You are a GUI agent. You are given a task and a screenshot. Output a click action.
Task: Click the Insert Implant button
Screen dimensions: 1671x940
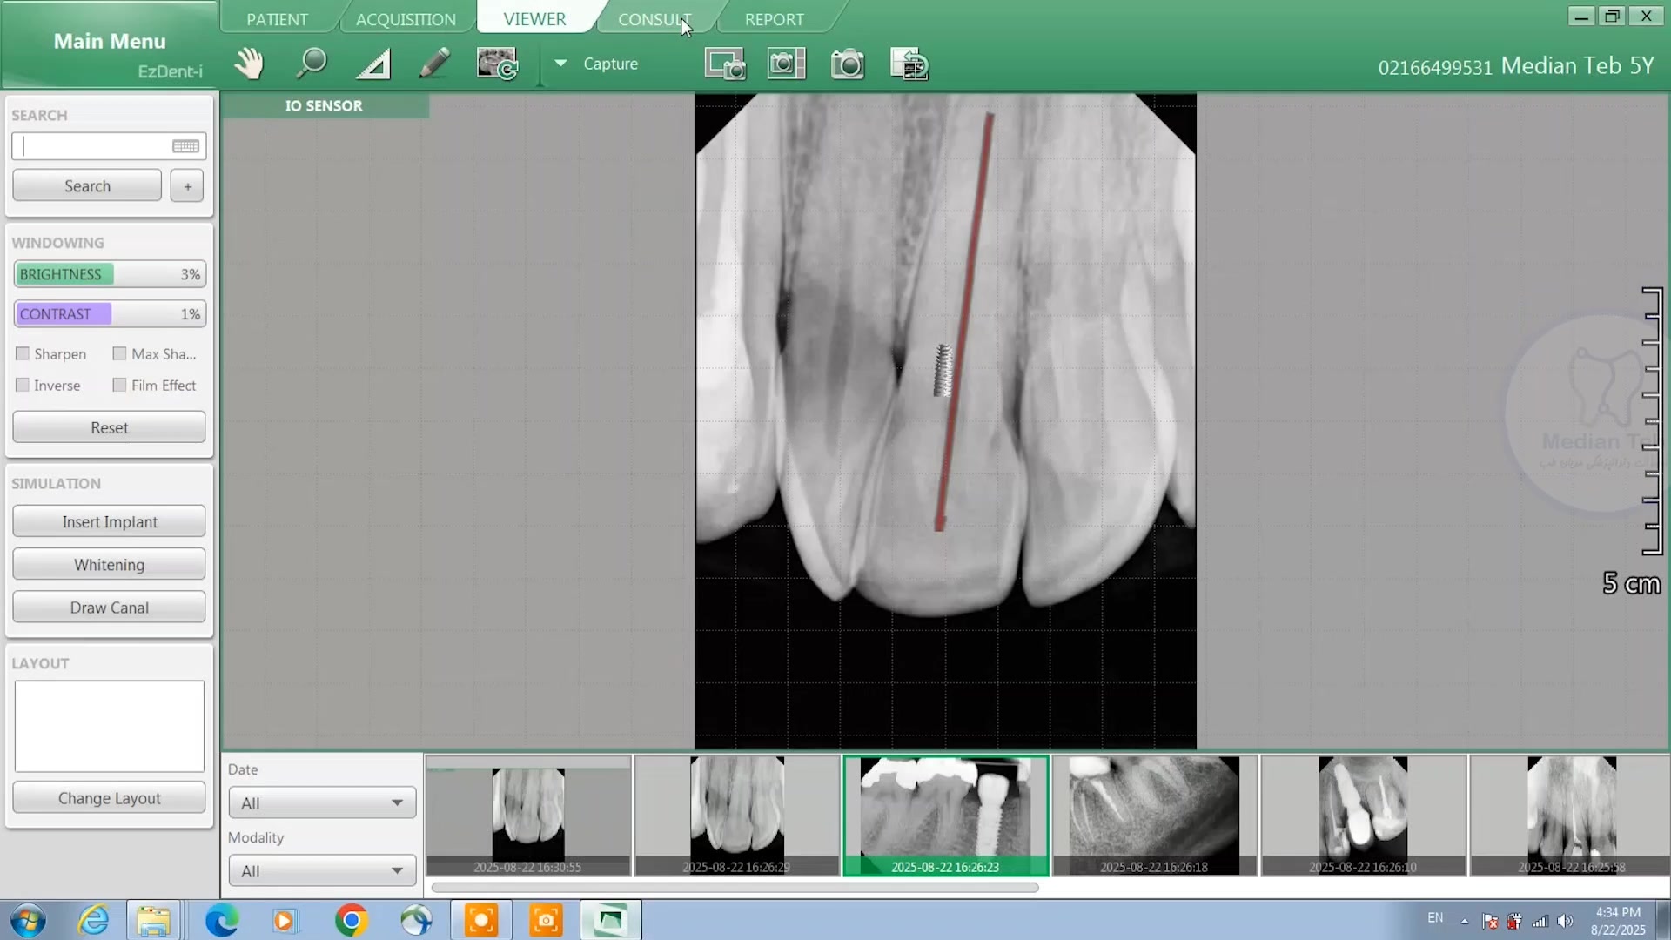click(x=109, y=521)
